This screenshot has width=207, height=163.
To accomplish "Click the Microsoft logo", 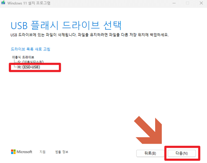I will (22, 152).
